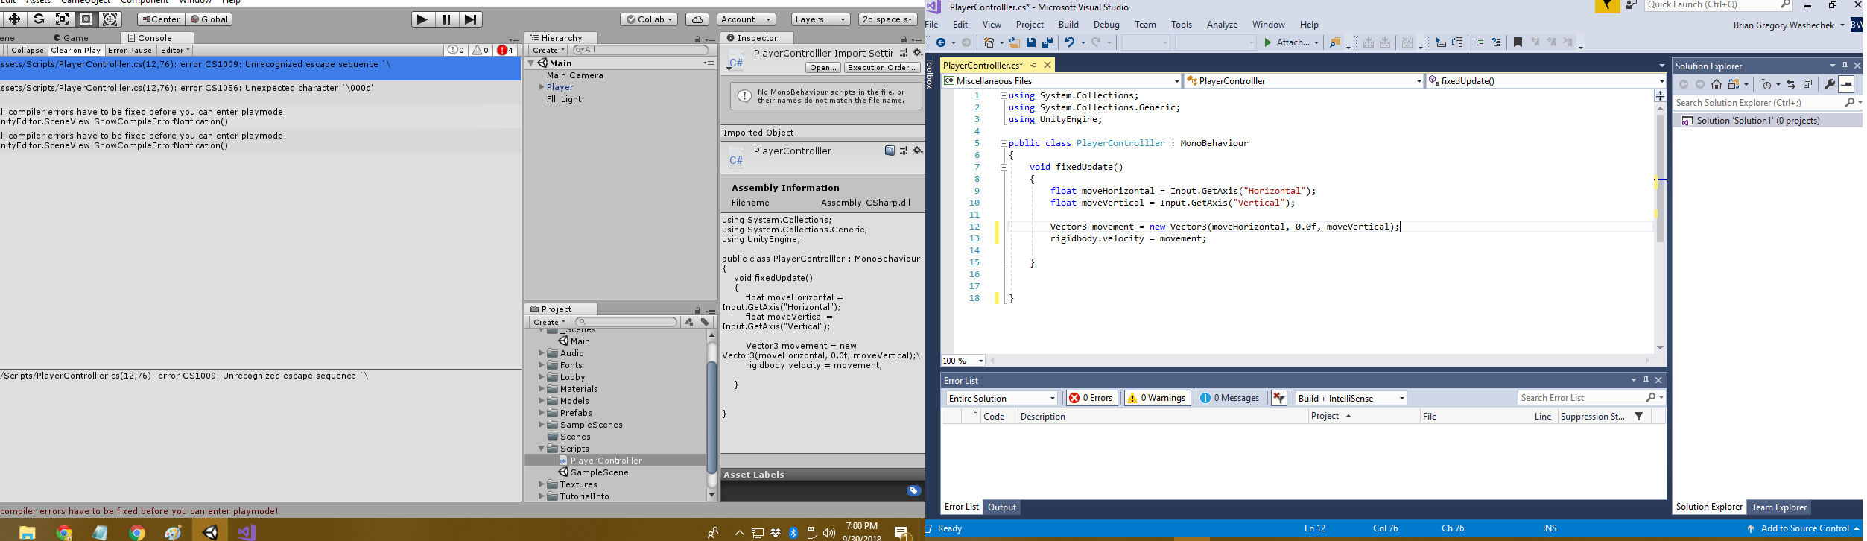Select the Rect Transform tool
1867x541 pixels.
tap(86, 19)
